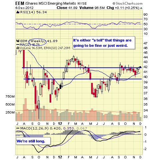Click the MA(22) 40.79 legend entry
Image resolution: width=153 pixels, height=160 pixels.
[28, 44]
